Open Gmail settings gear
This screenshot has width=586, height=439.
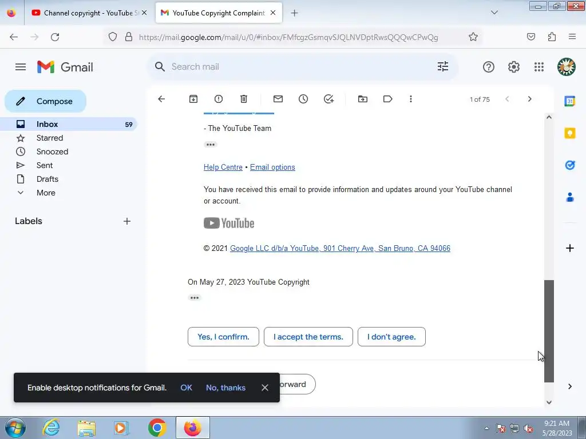coord(513,67)
